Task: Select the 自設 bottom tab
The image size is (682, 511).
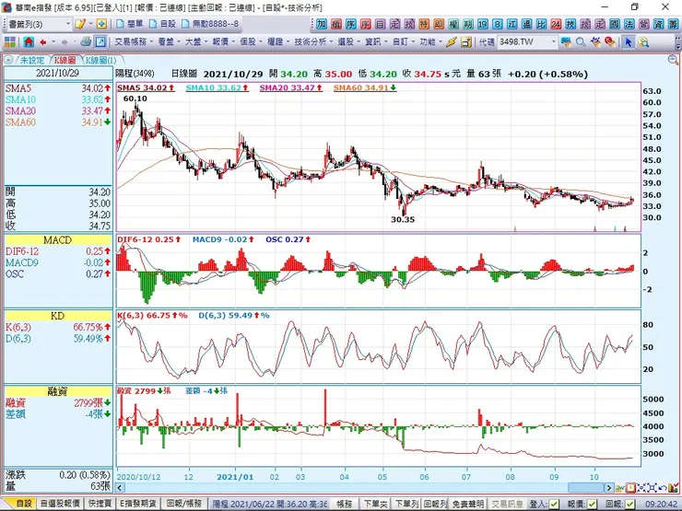Action: (x=24, y=504)
